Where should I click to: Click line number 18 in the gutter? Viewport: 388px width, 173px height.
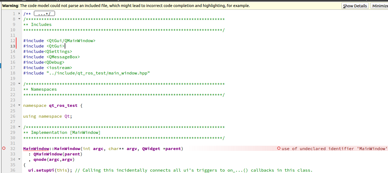[x=13, y=73]
